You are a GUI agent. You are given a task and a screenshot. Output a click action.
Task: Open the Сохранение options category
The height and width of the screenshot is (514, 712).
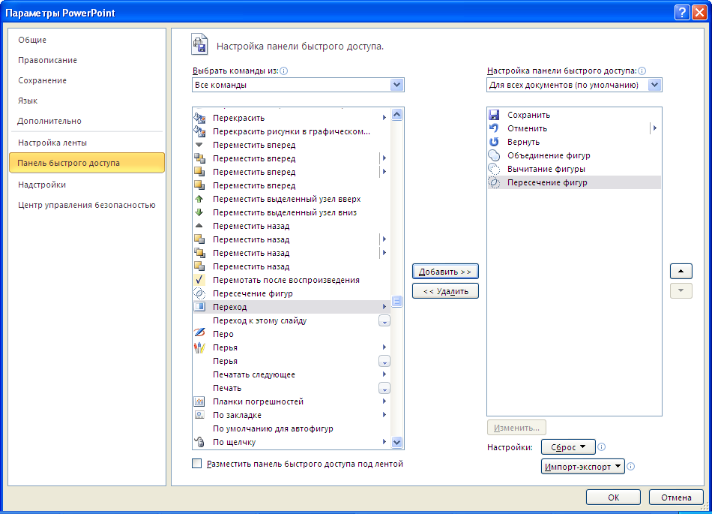click(x=42, y=80)
